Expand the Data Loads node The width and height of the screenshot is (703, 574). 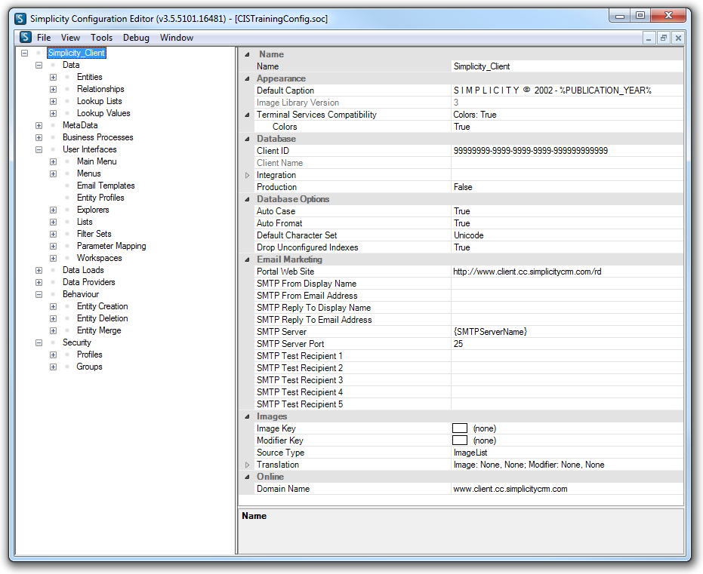39,271
